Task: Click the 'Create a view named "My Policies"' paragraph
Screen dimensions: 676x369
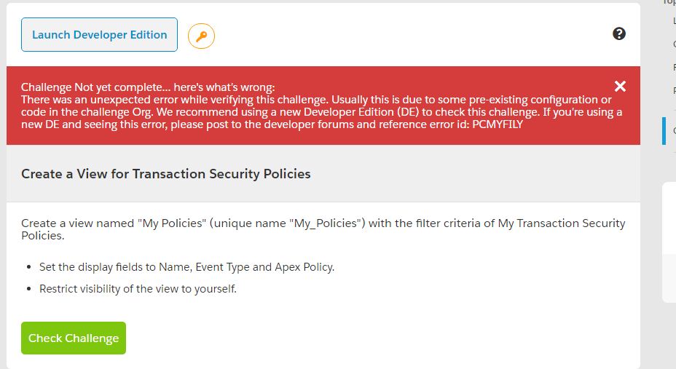Action: click(323, 229)
